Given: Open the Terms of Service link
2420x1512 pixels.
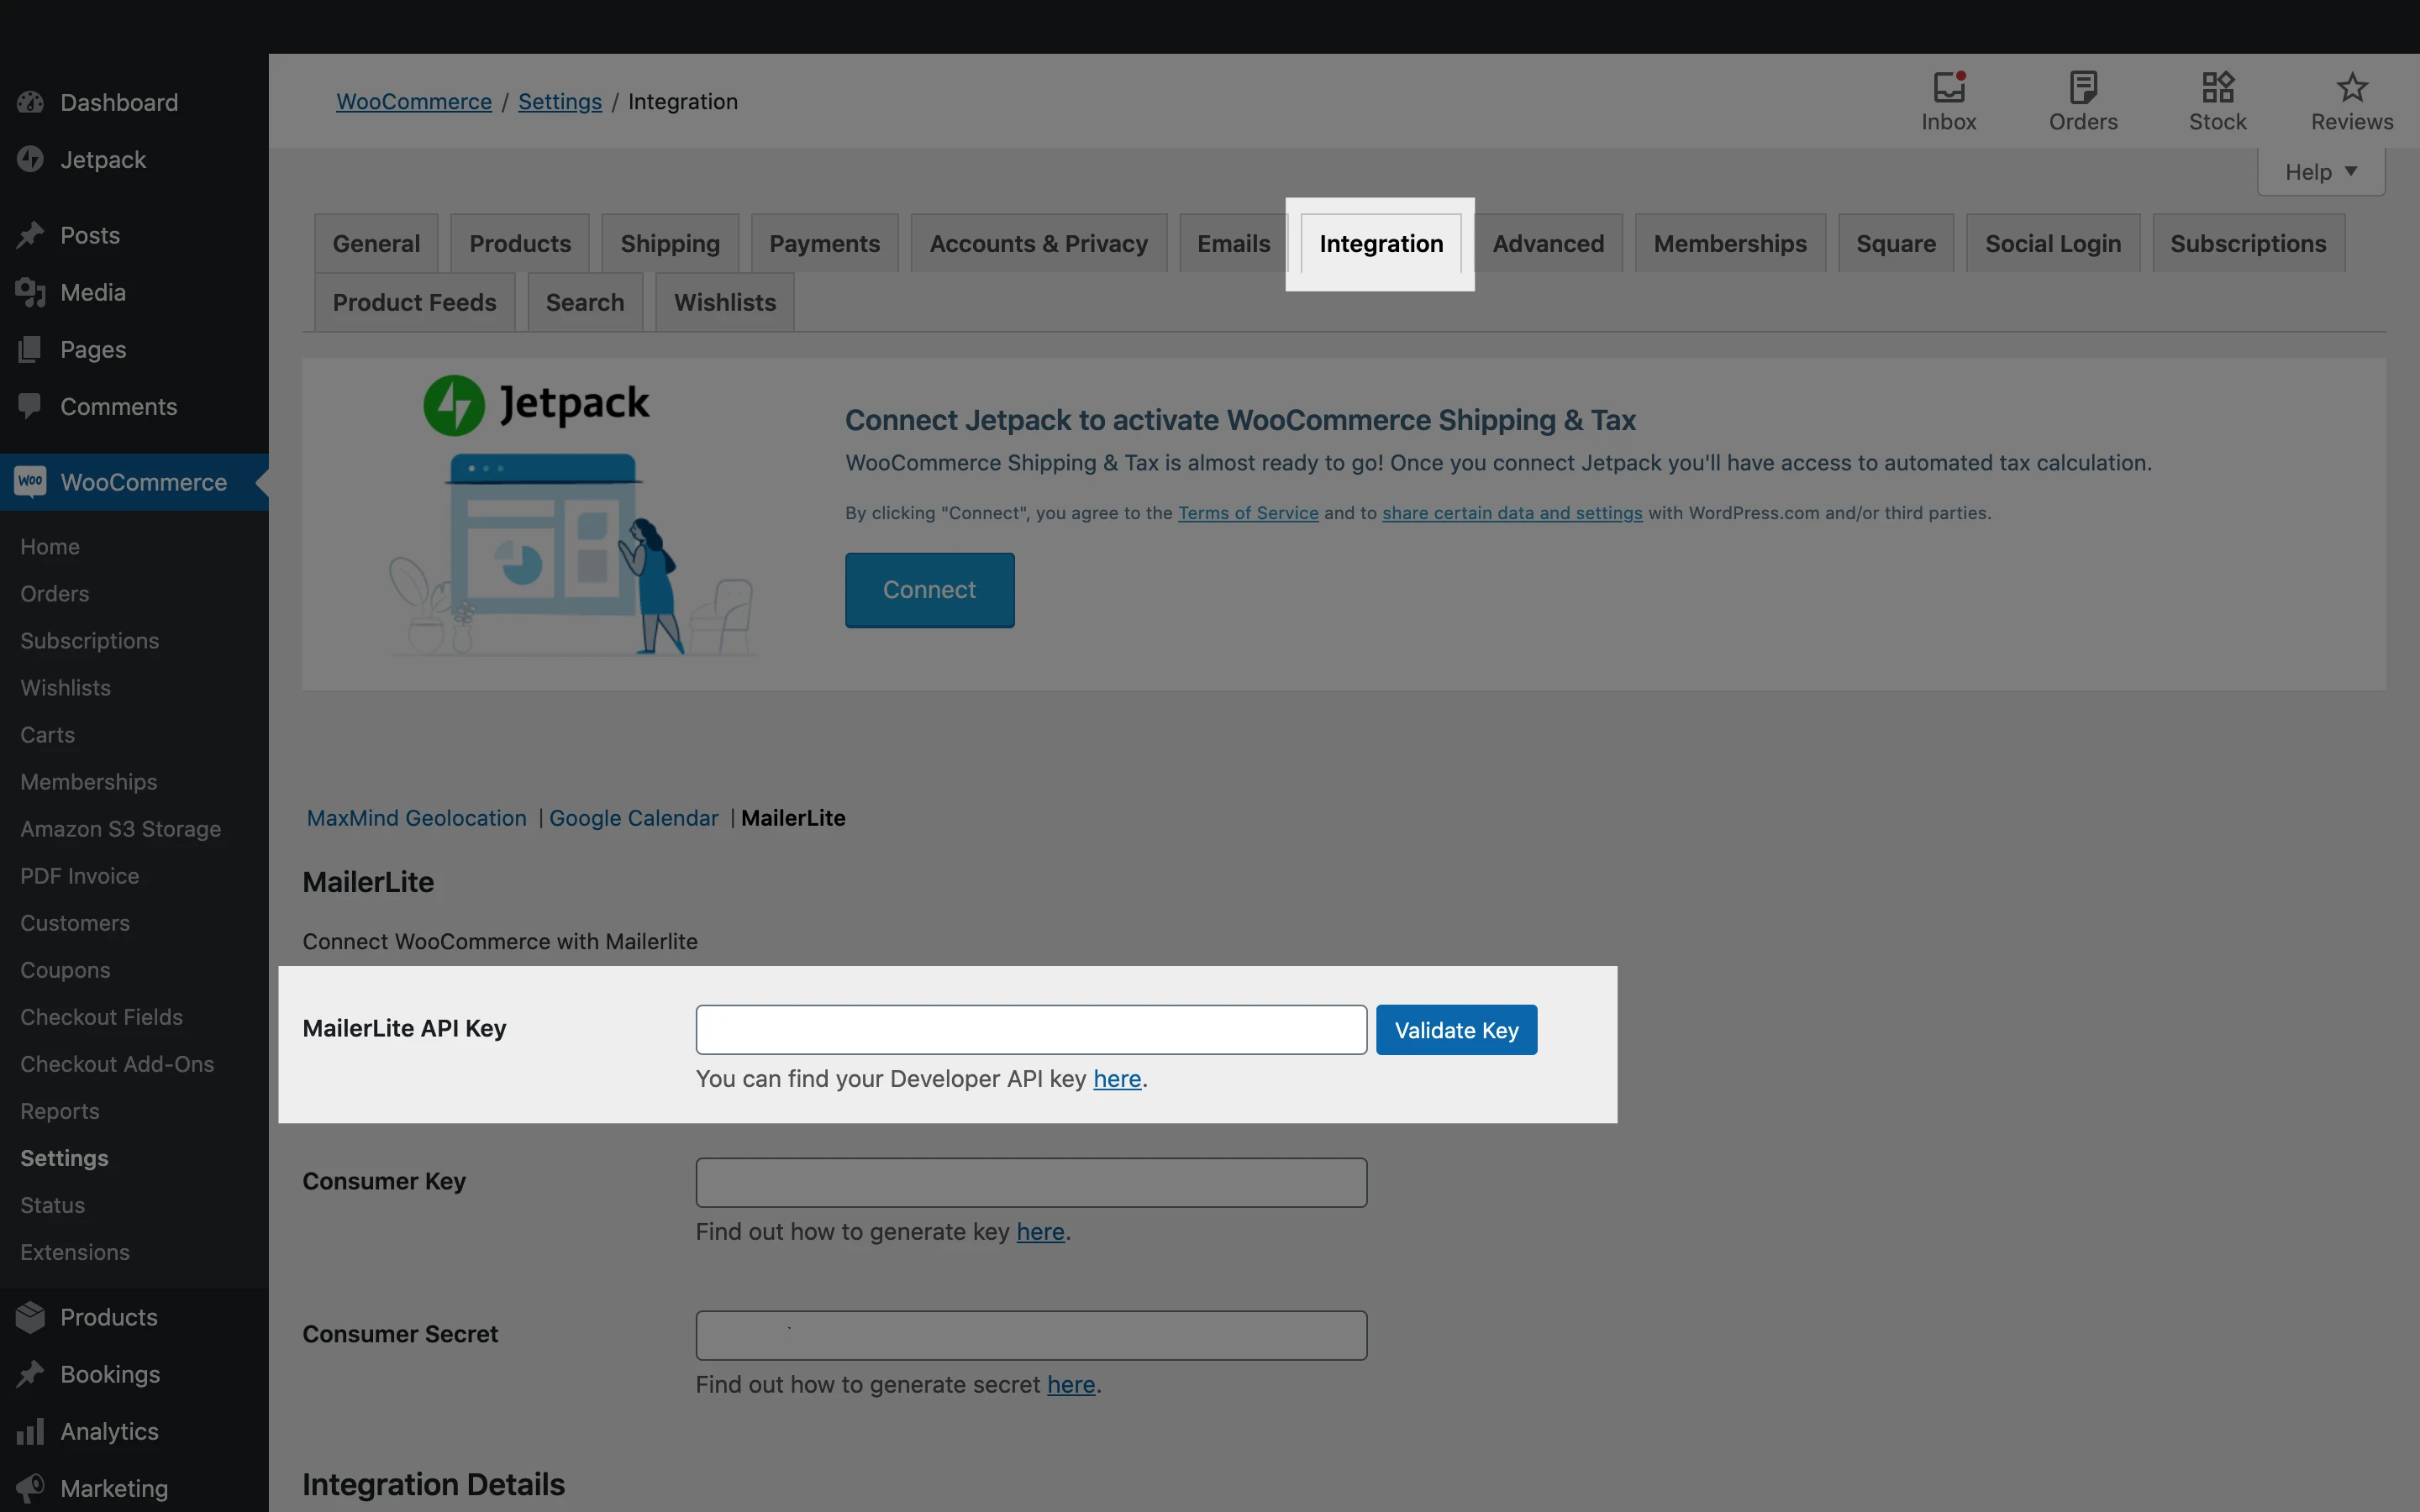Looking at the screenshot, I should tap(1247, 513).
